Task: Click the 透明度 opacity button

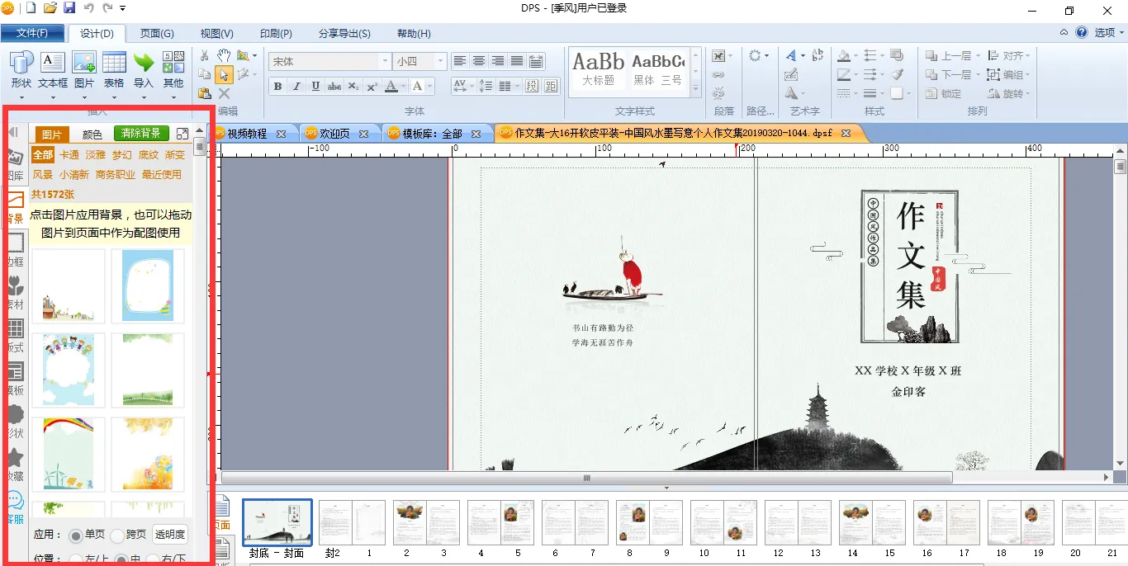Action: coord(170,535)
